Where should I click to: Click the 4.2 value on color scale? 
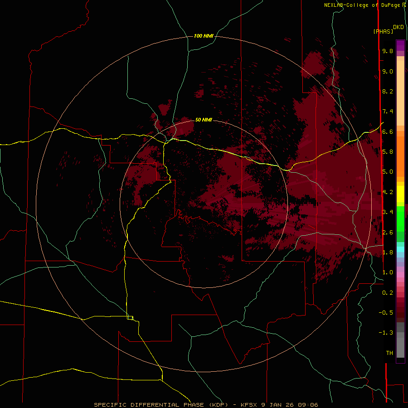[388, 192]
